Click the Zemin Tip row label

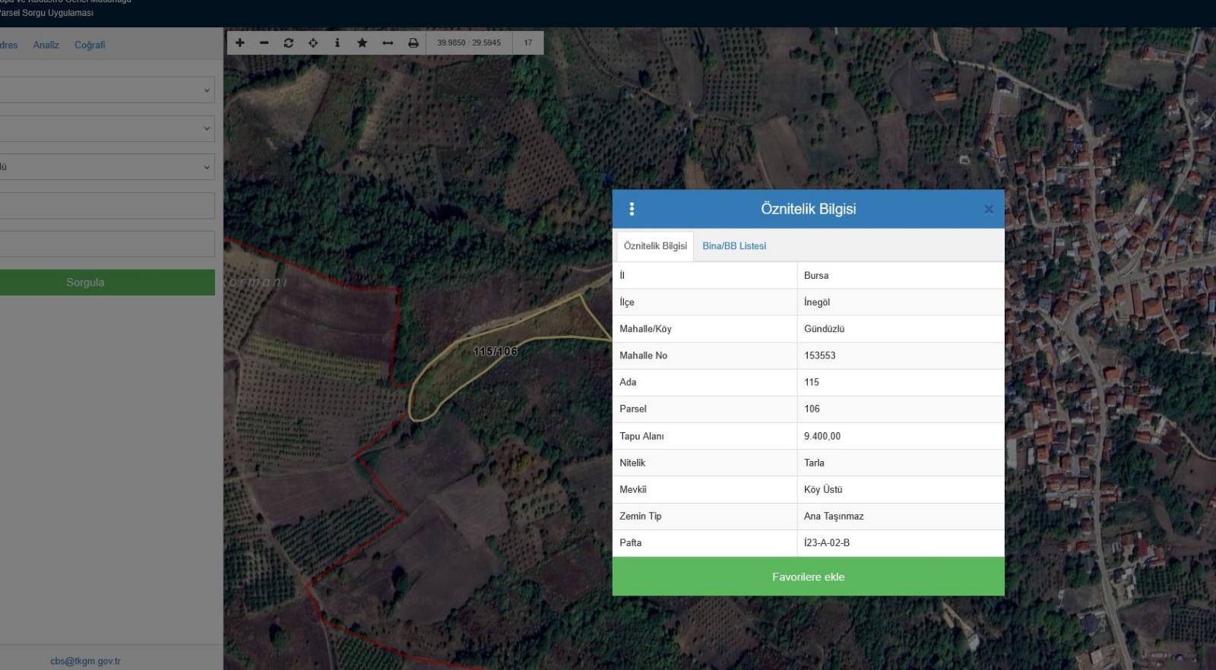click(x=641, y=516)
